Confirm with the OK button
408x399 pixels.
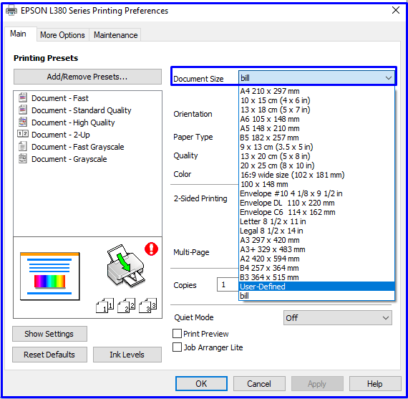(x=201, y=384)
